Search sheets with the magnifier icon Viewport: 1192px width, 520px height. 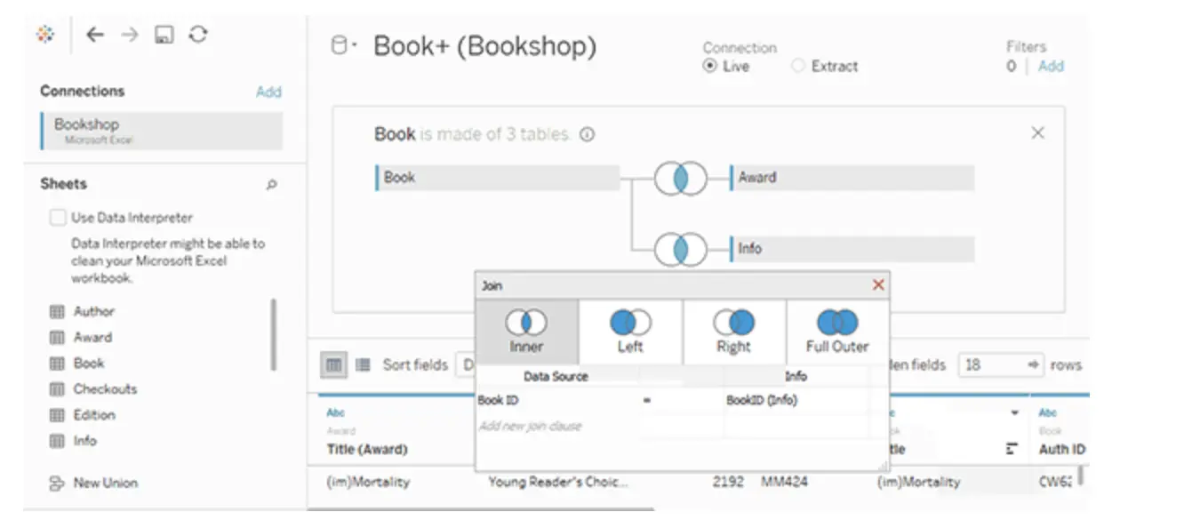[x=271, y=185]
